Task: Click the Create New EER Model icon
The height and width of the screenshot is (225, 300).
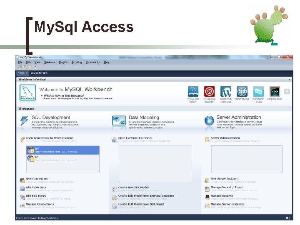Action: (115, 189)
